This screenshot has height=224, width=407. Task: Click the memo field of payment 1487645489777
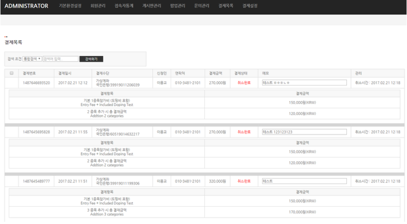(x=303, y=181)
